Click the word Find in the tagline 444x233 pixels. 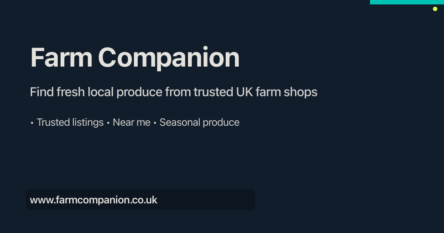point(42,92)
